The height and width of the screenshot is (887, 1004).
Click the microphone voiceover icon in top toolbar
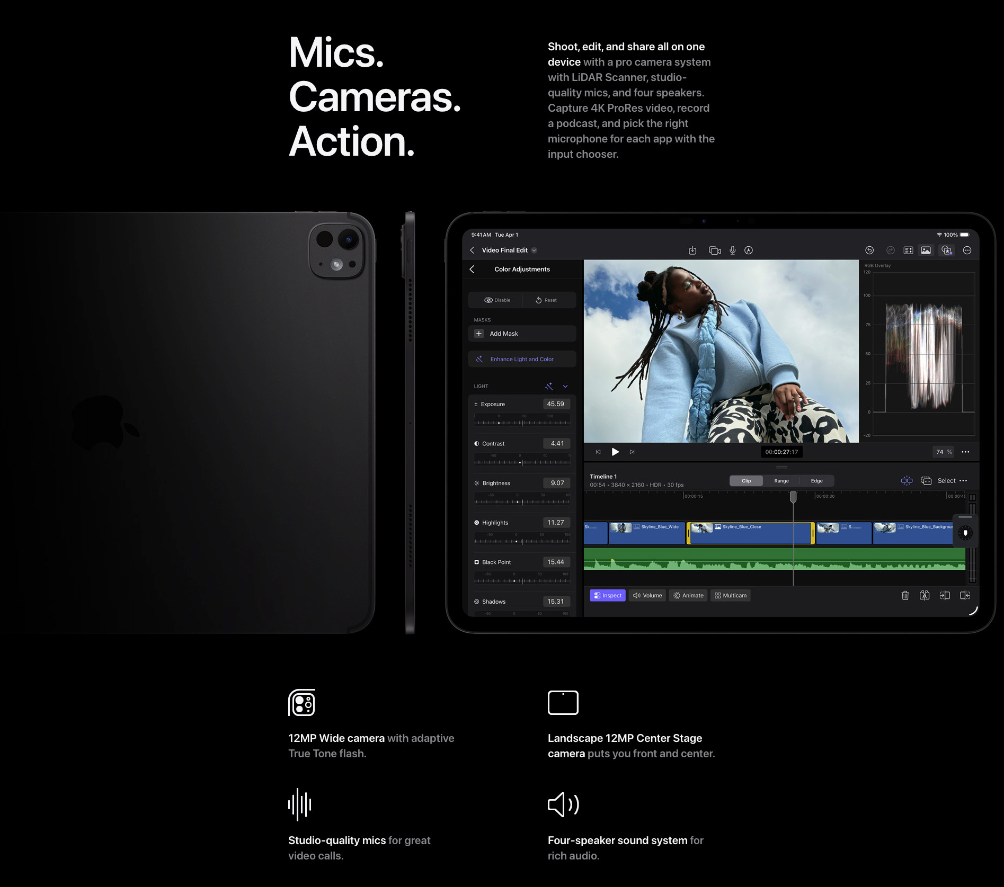[732, 250]
